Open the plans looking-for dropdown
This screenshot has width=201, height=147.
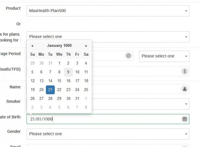coord(108,37)
